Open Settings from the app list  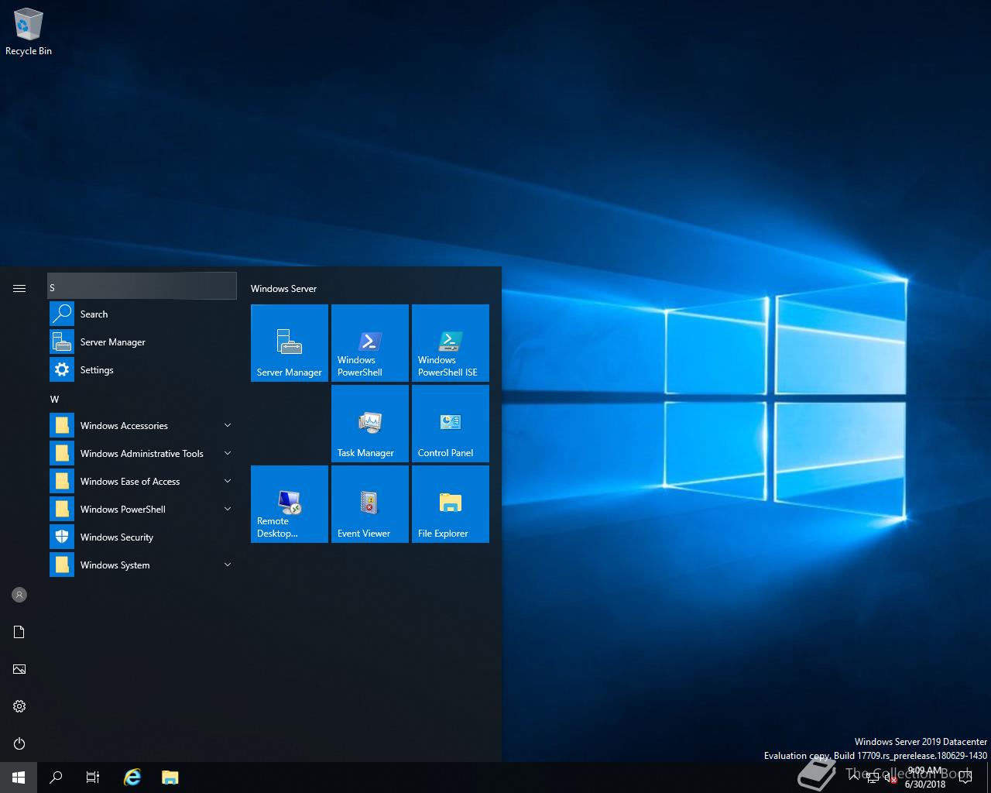click(x=142, y=369)
